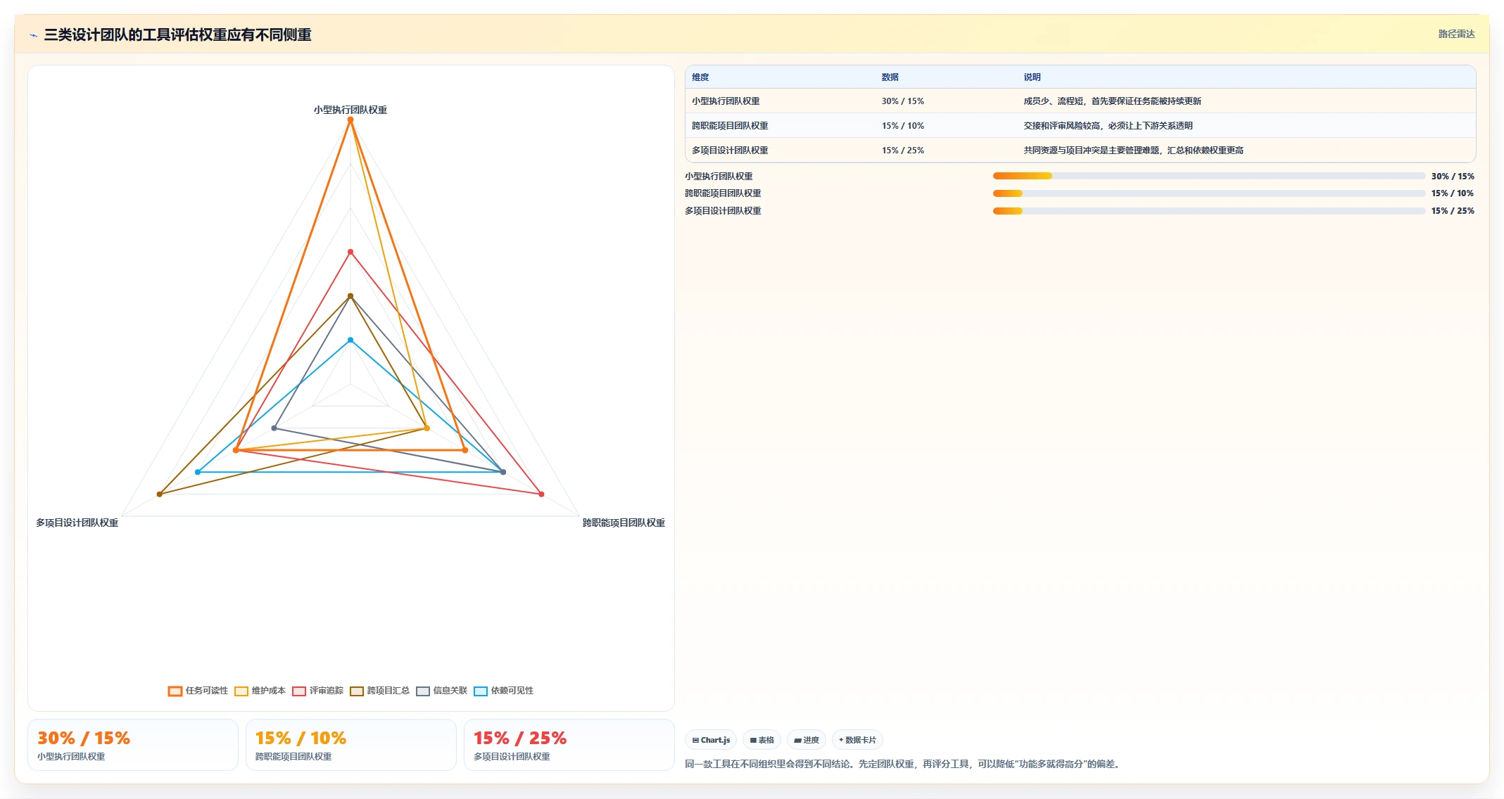Image resolution: width=1504 pixels, height=799 pixels.
Task: Select the 15% / 10% data card
Action: pos(351,745)
